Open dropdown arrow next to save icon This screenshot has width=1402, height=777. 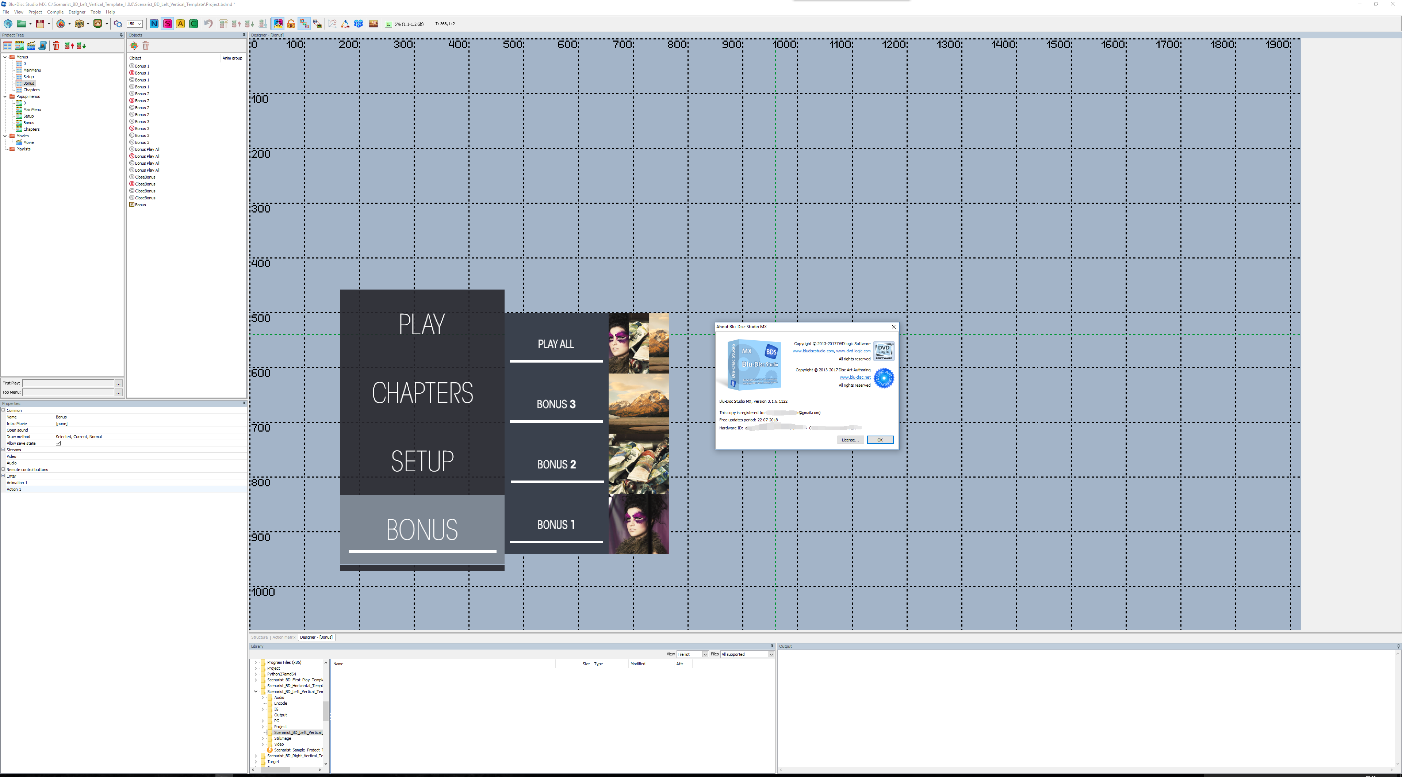49,24
